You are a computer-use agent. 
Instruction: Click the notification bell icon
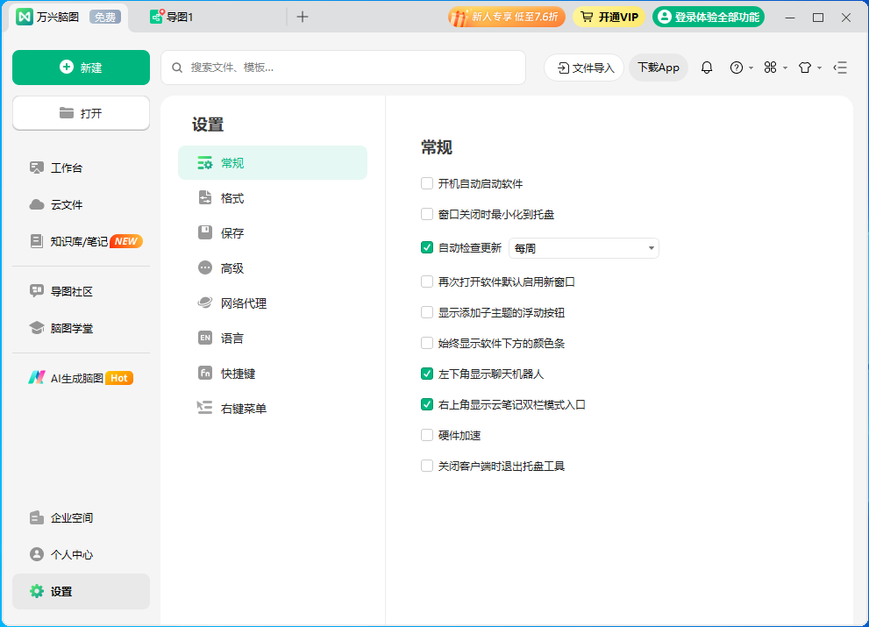(x=706, y=68)
